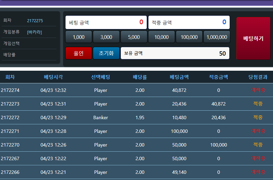Add 10,000 to the bet amount

(x=161, y=37)
